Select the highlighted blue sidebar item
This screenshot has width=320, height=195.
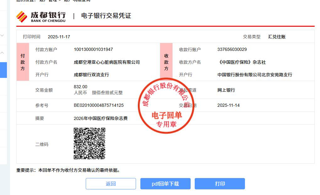(x=3, y=70)
